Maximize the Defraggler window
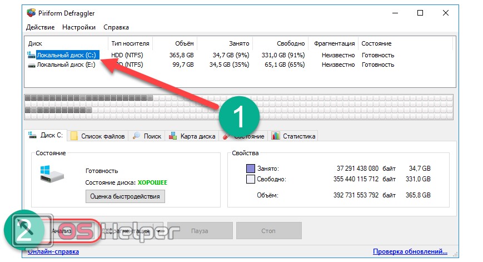 click(420, 13)
